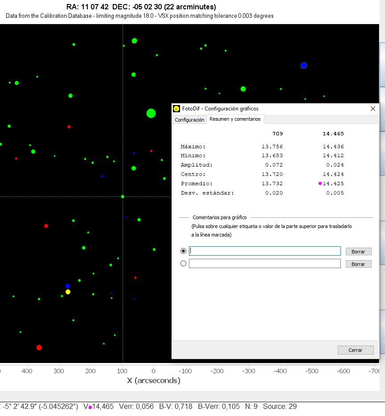Screen dimensions: 385x416
Task: Click the RA DEC chart title
Action: [x=141, y=7]
